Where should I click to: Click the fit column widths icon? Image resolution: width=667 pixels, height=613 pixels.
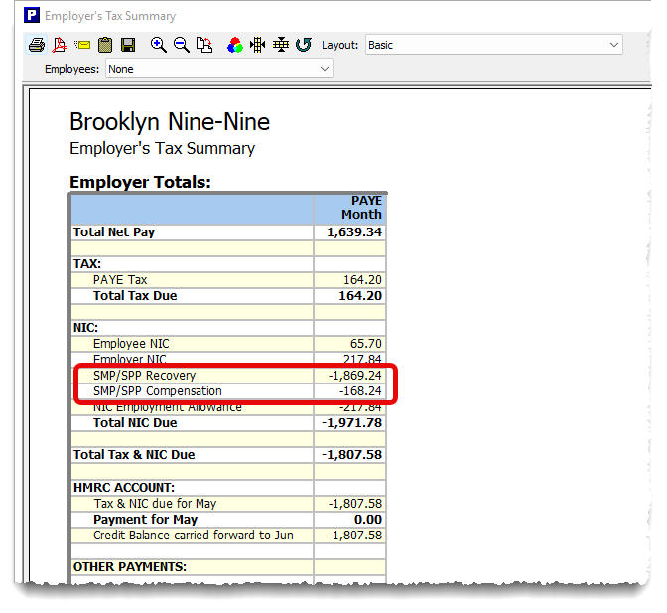(x=257, y=45)
